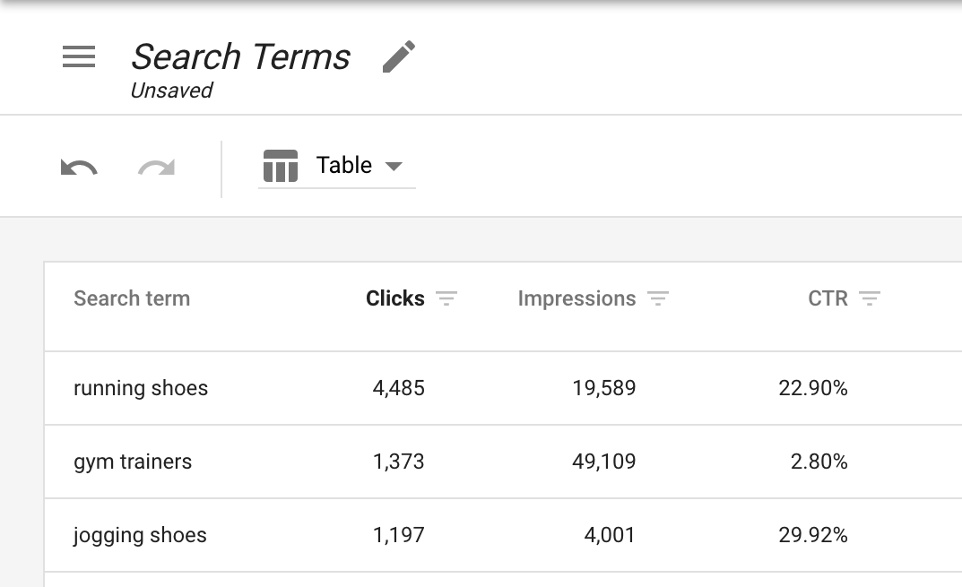Expand the Table view dropdown arrow

click(x=394, y=166)
